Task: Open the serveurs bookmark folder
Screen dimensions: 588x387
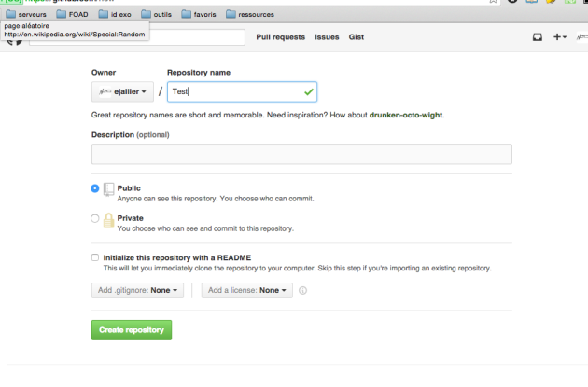Action: pyautogui.click(x=26, y=14)
